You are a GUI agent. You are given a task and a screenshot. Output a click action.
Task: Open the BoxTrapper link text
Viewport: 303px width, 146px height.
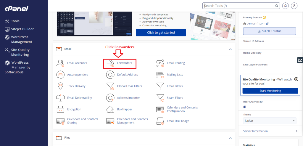(125, 109)
